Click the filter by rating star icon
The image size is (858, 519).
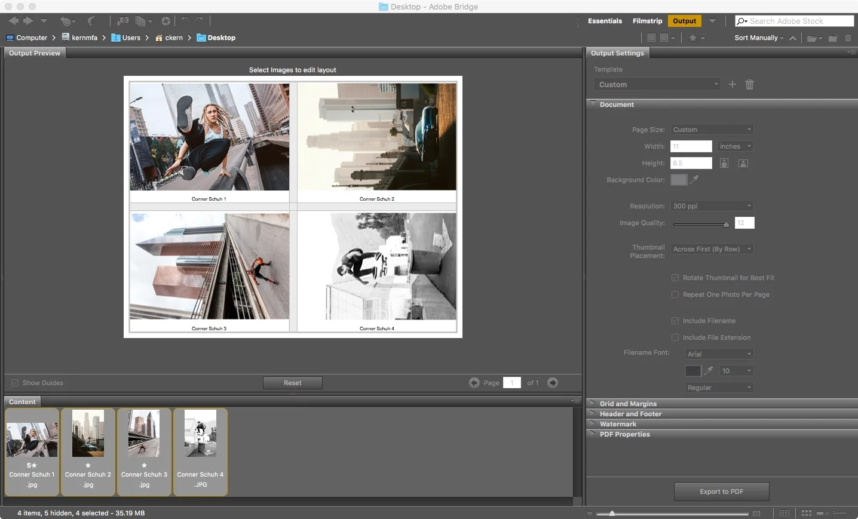(693, 38)
